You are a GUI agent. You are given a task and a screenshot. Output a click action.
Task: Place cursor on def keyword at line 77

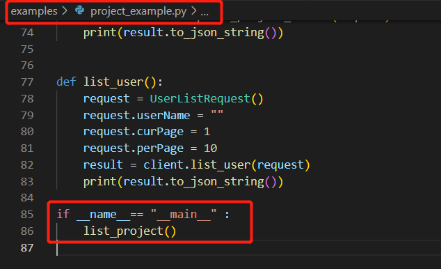click(66, 82)
